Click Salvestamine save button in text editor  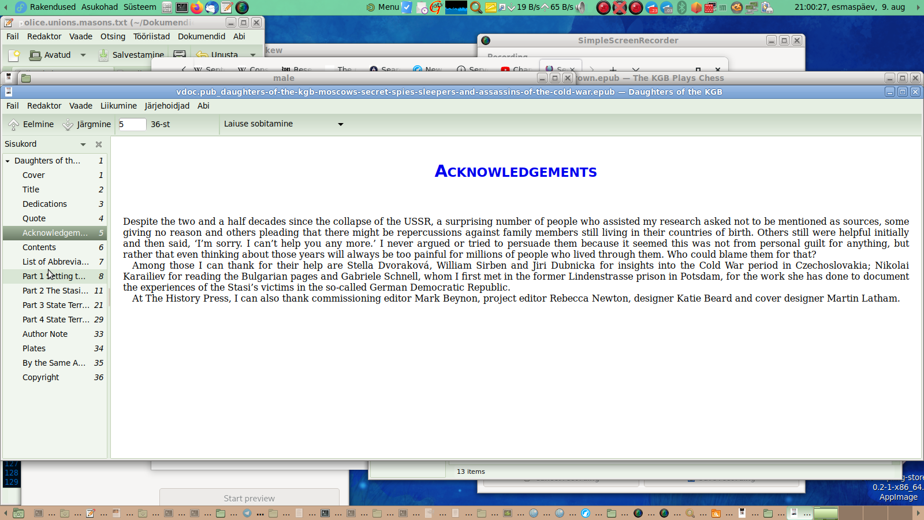click(x=132, y=55)
